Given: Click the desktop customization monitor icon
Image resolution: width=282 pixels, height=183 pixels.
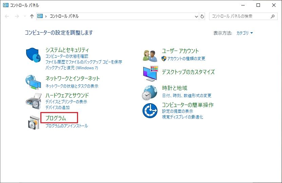Looking at the screenshot, I should [151, 74].
